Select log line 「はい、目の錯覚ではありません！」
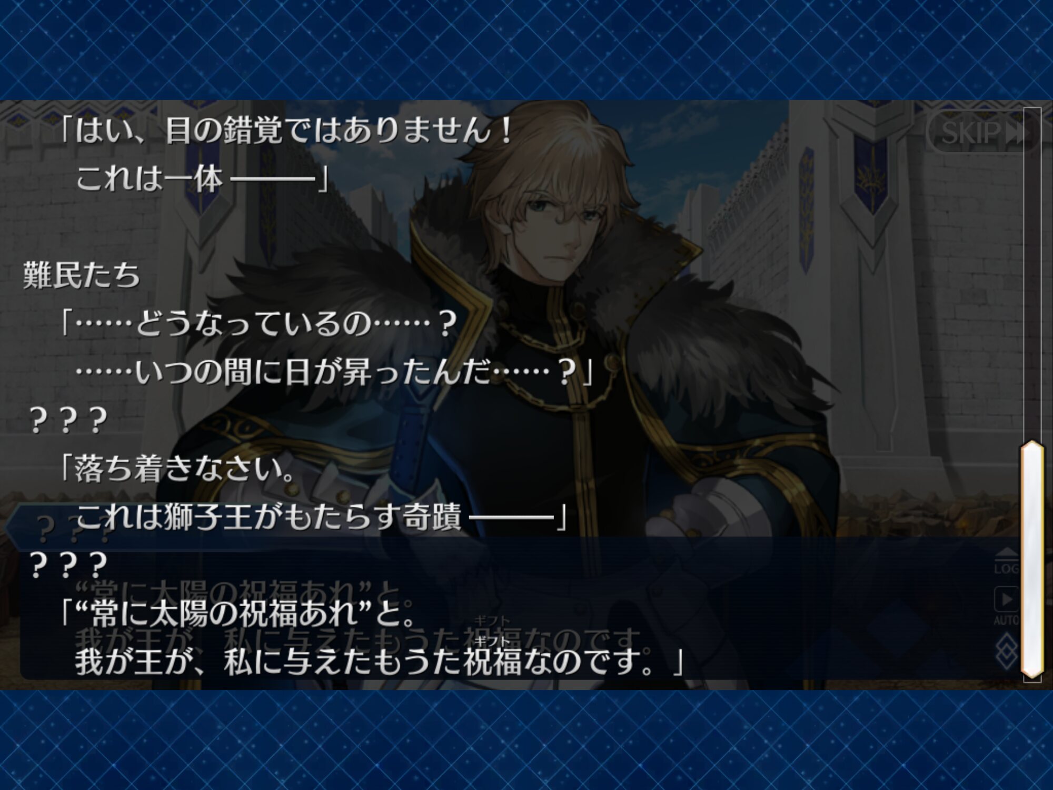 click(x=287, y=131)
